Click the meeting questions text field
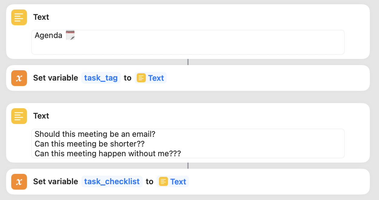Viewport: 379px width, 200px height. (x=187, y=143)
